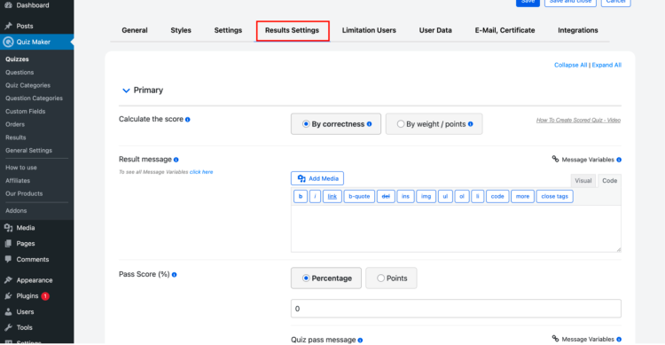
Task: Click info icon beside top Message Variables
Action: coord(619,160)
